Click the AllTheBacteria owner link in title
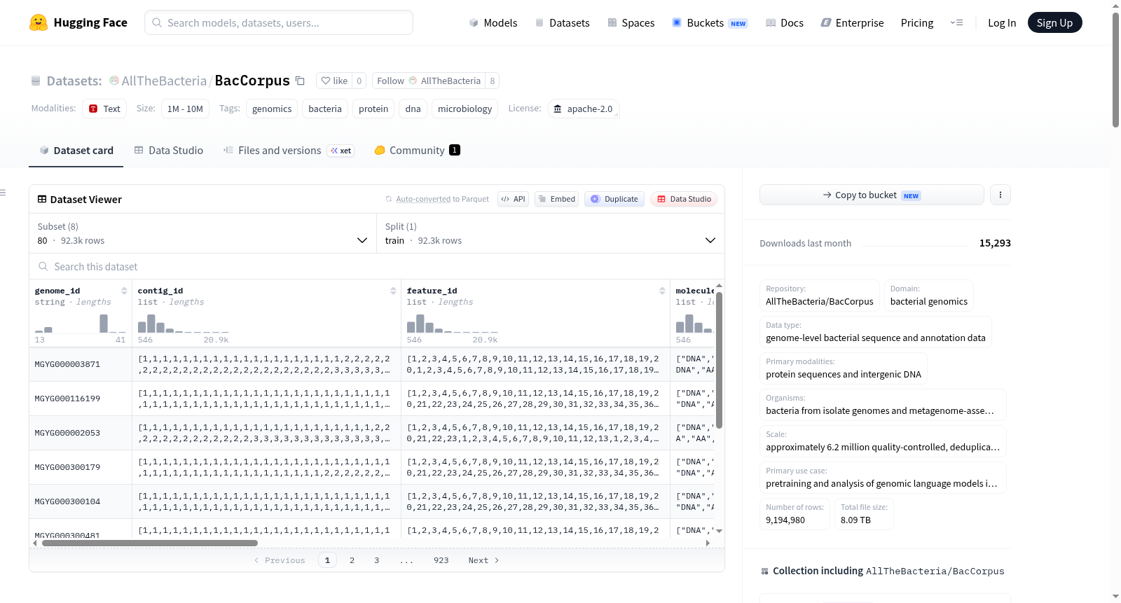Screen dimensions: 1121x603 tap(164, 81)
